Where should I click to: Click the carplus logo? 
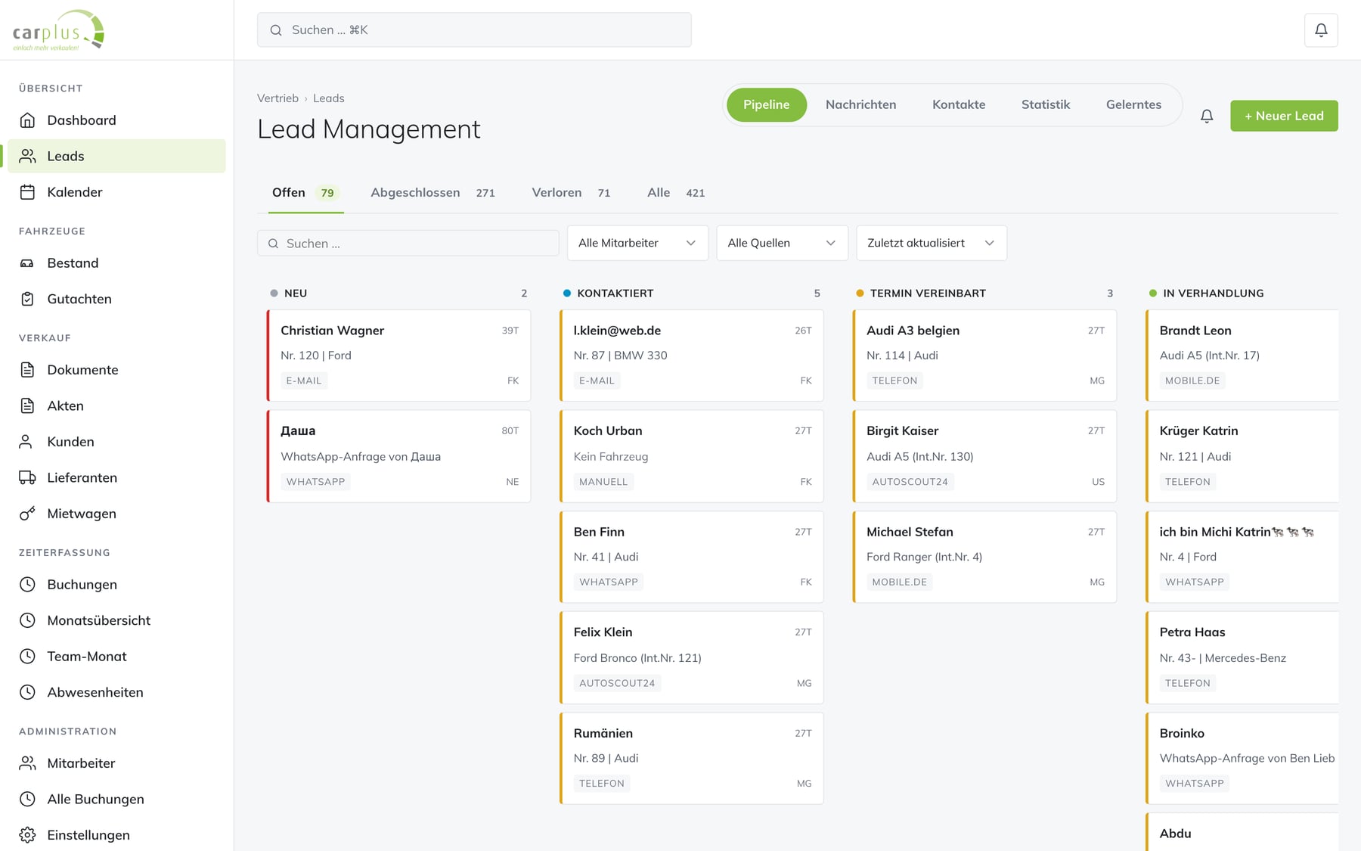58,30
